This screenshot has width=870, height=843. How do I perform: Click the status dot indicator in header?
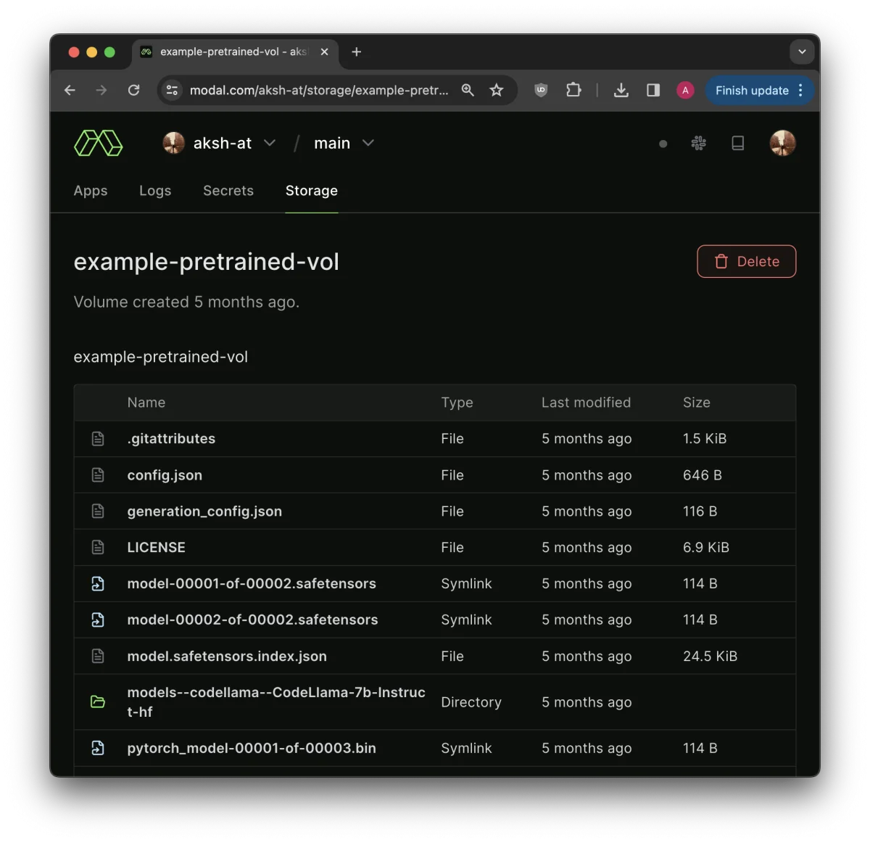pyautogui.click(x=663, y=144)
